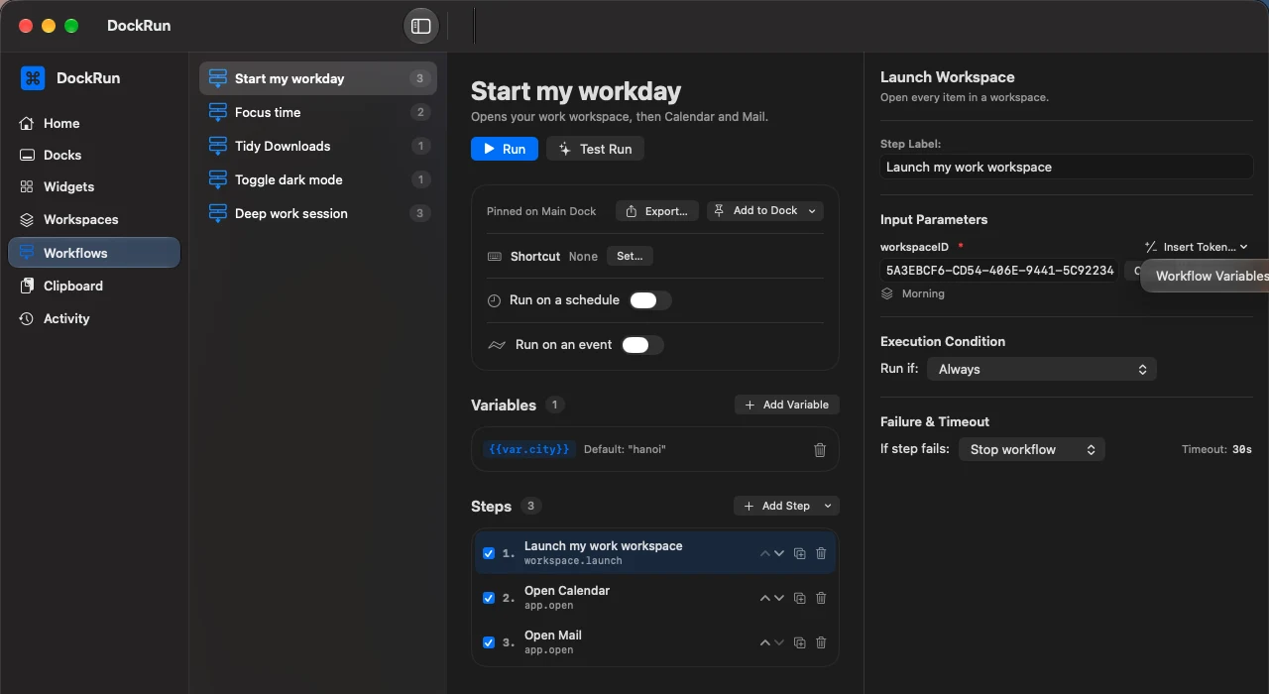The image size is (1269, 694).
Task: Open Workspaces in the sidebar
Action: pyautogui.click(x=94, y=219)
